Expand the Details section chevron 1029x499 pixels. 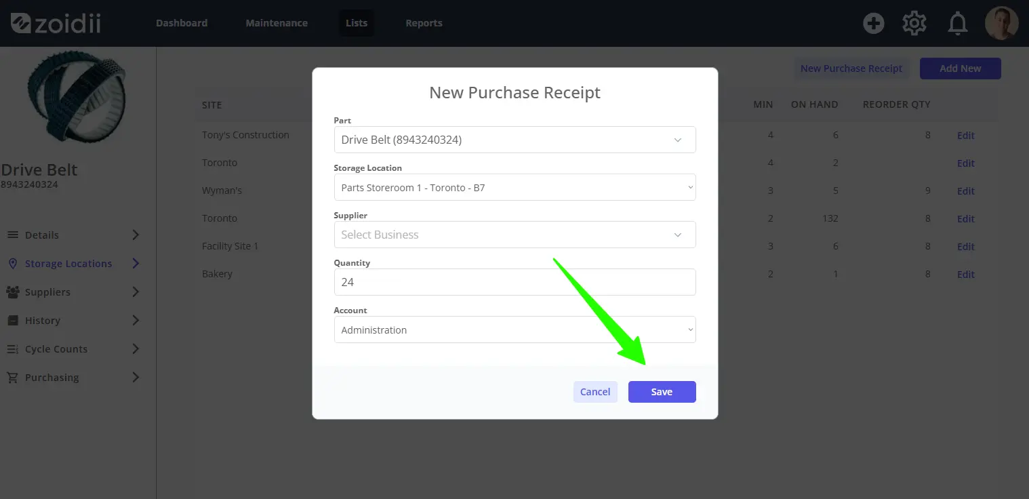pyautogui.click(x=136, y=235)
